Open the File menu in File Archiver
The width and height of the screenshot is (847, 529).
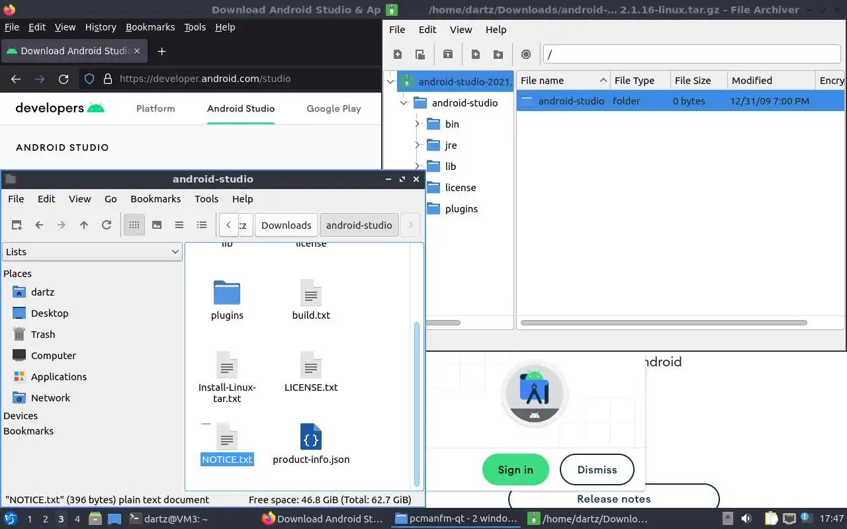coord(397,29)
